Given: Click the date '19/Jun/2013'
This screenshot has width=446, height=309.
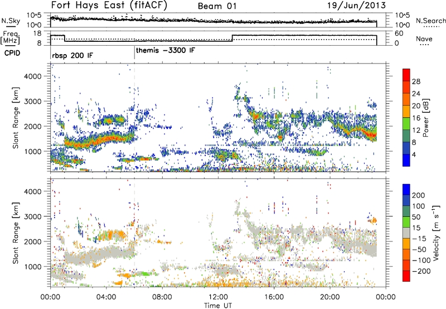Looking at the screenshot, I should (357, 6).
